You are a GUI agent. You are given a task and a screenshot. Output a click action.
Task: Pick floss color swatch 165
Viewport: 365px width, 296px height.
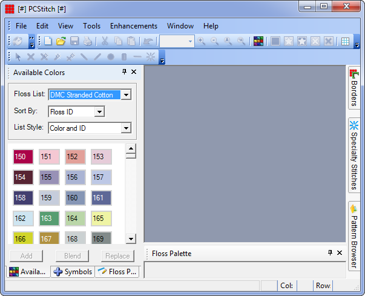101,219
